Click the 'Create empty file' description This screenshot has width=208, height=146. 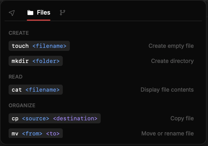click(171, 46)
